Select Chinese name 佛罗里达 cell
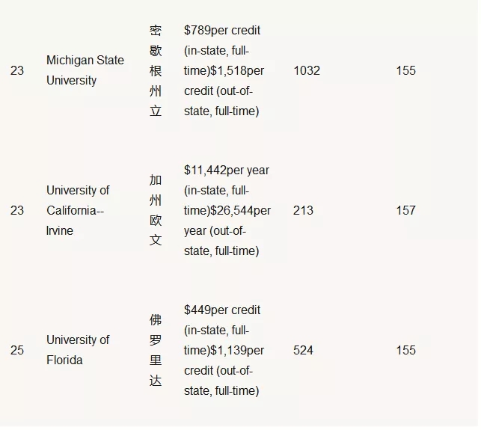481x430 pixels. click(156, 350)
